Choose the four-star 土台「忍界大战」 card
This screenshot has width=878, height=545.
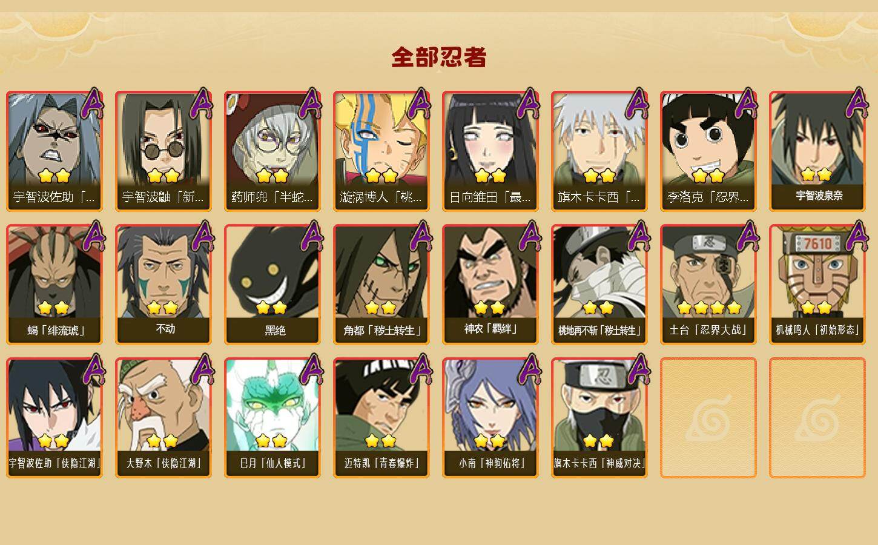tap(708, 284)
